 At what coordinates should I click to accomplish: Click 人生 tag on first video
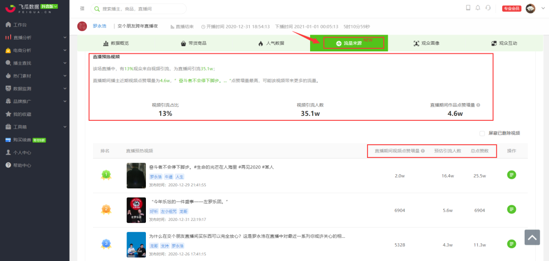(179, 177)
